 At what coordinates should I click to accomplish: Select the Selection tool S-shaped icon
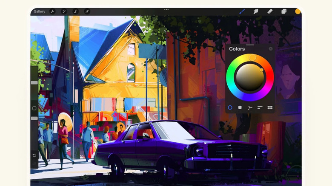[76, 11]
